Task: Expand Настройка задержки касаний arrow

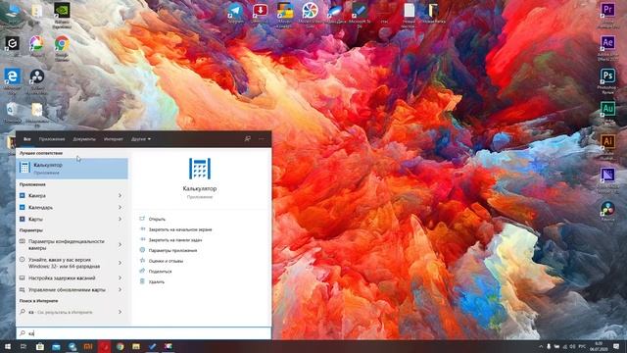Action: tap(120, 277)
